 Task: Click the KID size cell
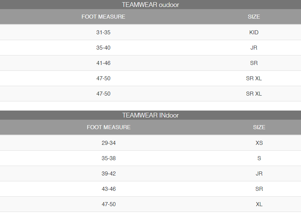[x=254, y=32]
